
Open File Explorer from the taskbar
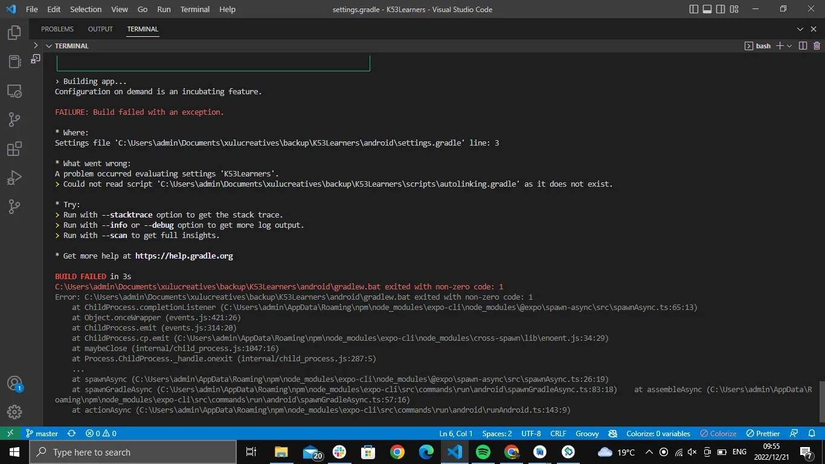coord(281,452)
